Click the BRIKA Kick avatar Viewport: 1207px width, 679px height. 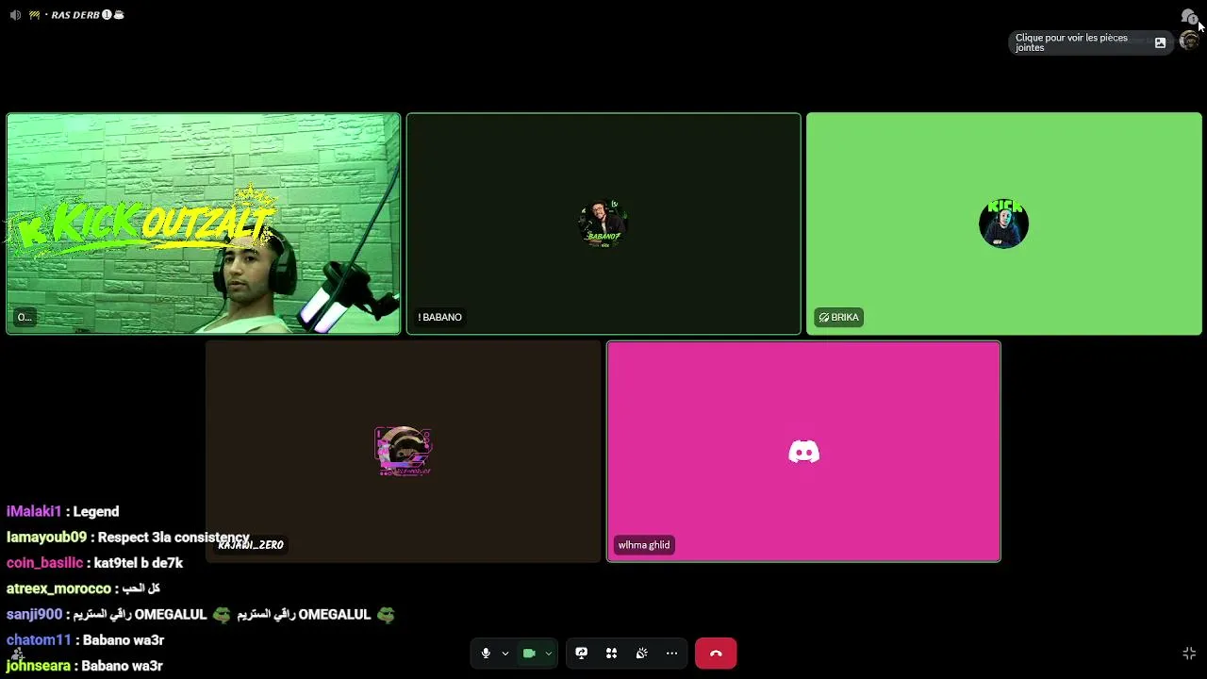click(x=1003, y=224)
